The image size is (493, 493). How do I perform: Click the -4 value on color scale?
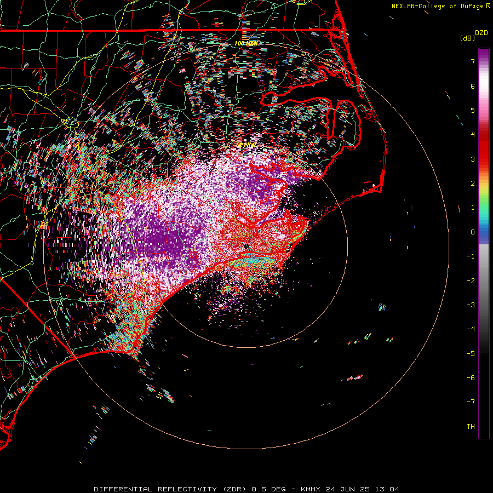coord(471,329)
